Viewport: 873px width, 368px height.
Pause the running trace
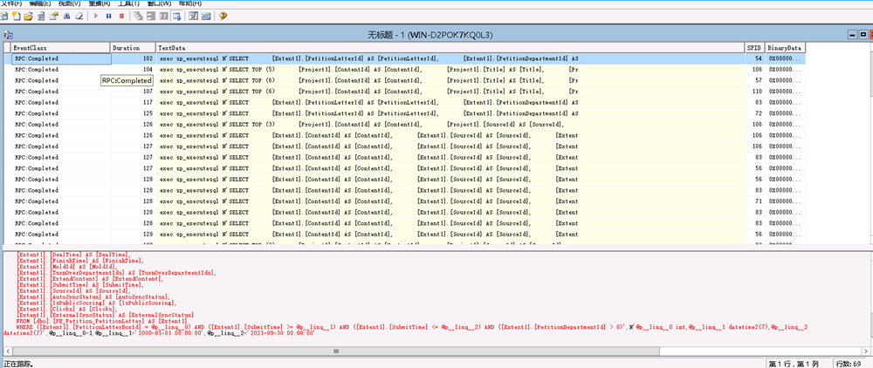[x=108, y=16]
